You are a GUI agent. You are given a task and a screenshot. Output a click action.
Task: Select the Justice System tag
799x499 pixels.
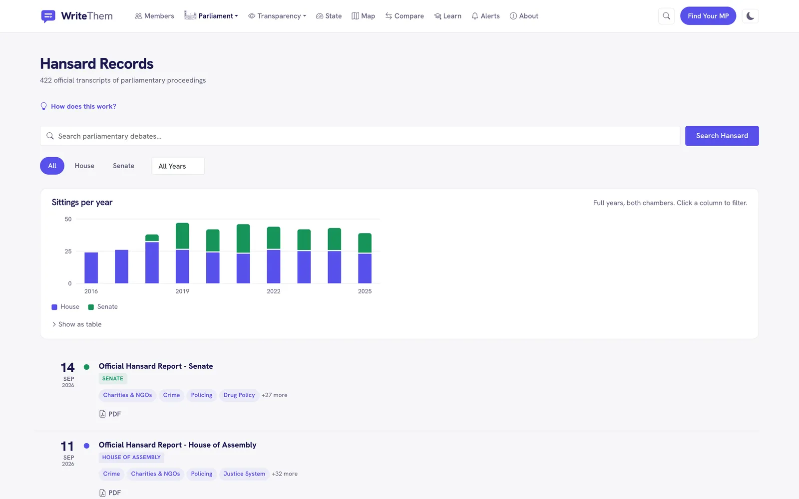(244, 474)
